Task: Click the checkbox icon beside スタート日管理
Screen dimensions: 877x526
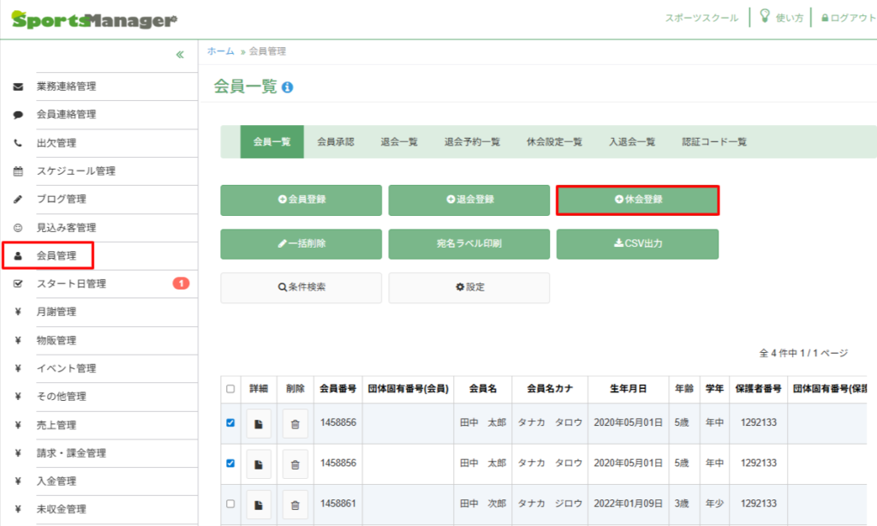Action: point(18,284)
